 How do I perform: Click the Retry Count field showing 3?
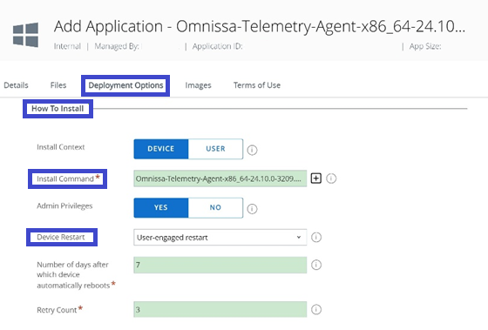220,309
